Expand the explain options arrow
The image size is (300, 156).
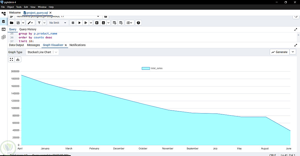pos(108,23)
